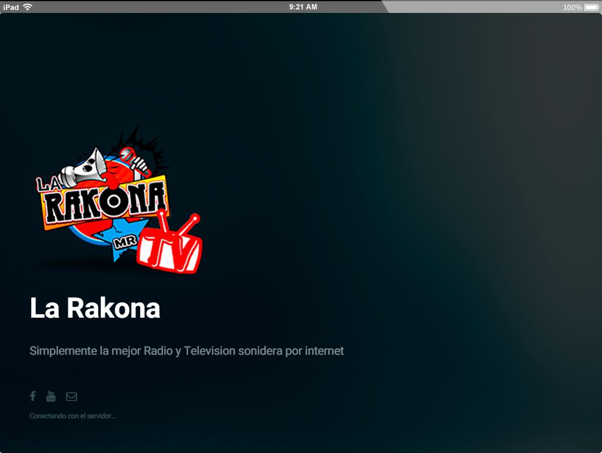Screen dimensions: 602x453
Task: Tap the iPad carrier label
Action: [11, 7]
